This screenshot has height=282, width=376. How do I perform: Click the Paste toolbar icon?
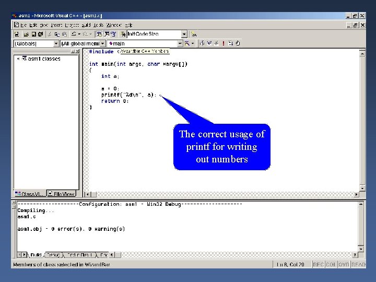tap(65, 34)
